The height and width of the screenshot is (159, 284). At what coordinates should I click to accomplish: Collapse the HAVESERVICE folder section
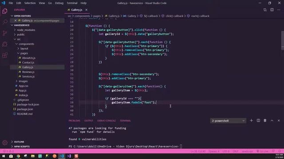(x=21, y=25)
